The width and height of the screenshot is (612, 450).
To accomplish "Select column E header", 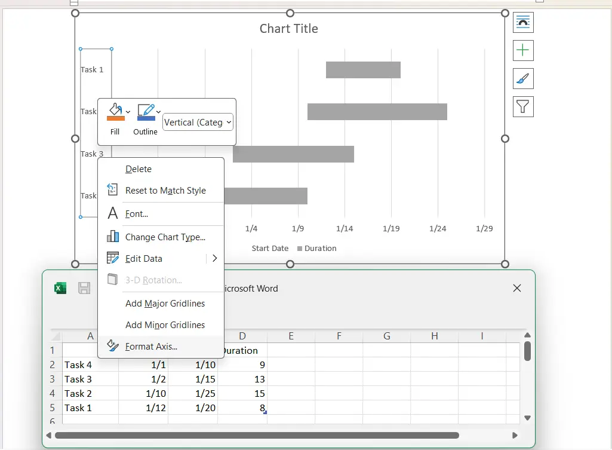I will [x=291, y=336].
